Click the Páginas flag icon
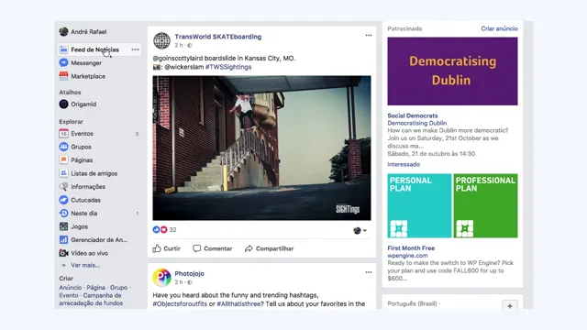 coord(63,160)
